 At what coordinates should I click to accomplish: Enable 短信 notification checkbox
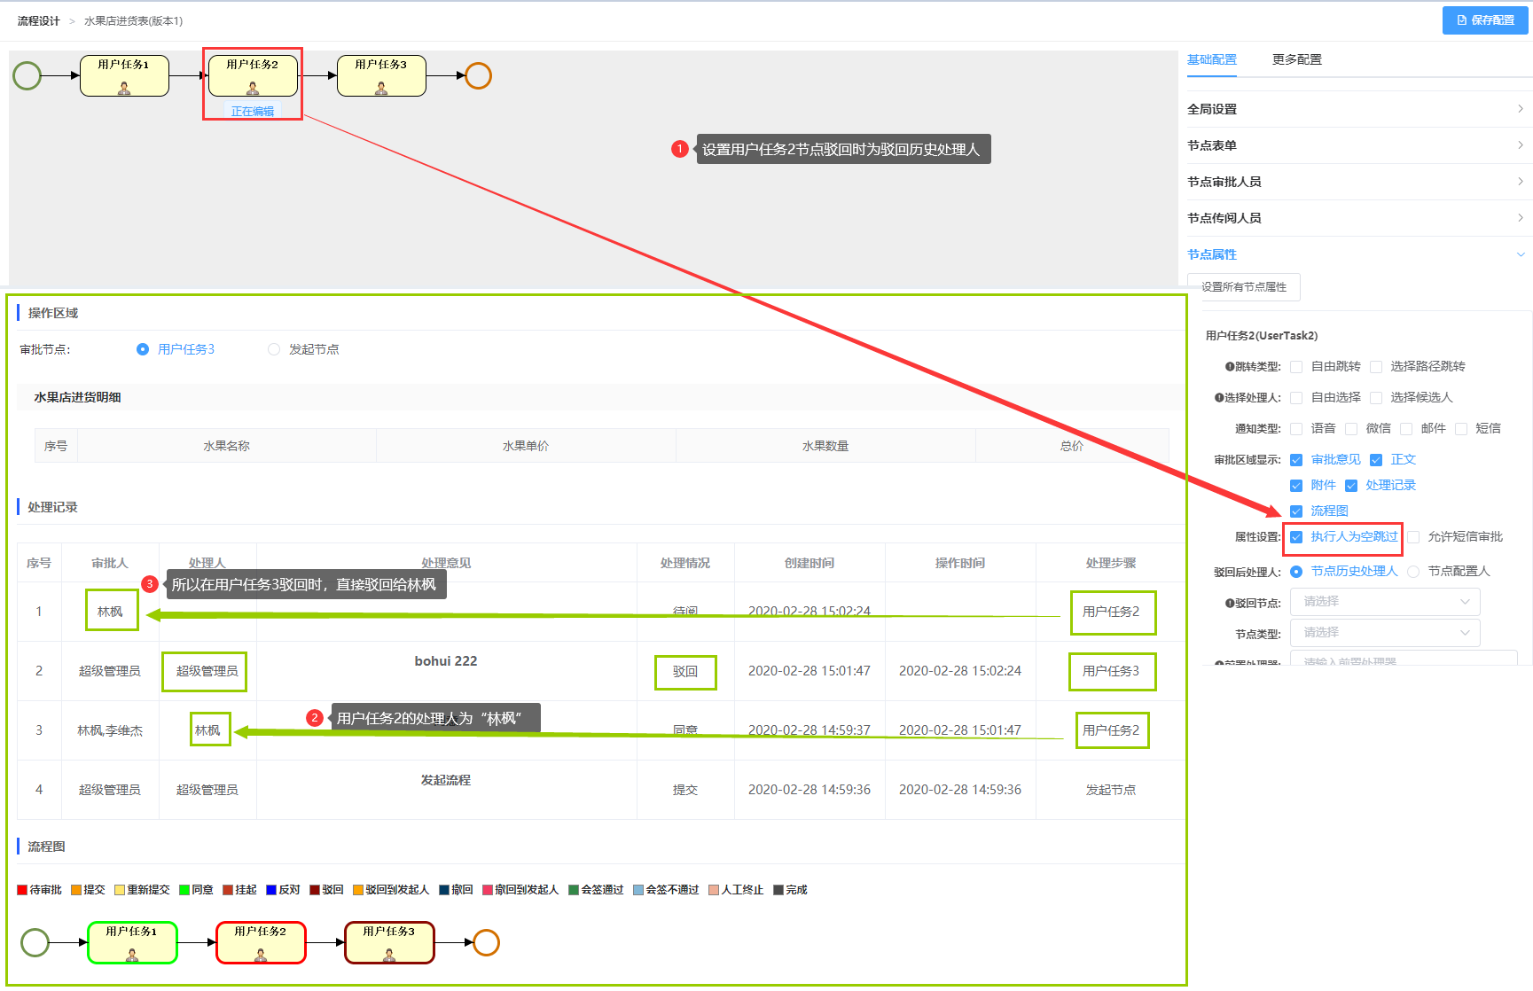[x=1461, y=429]
